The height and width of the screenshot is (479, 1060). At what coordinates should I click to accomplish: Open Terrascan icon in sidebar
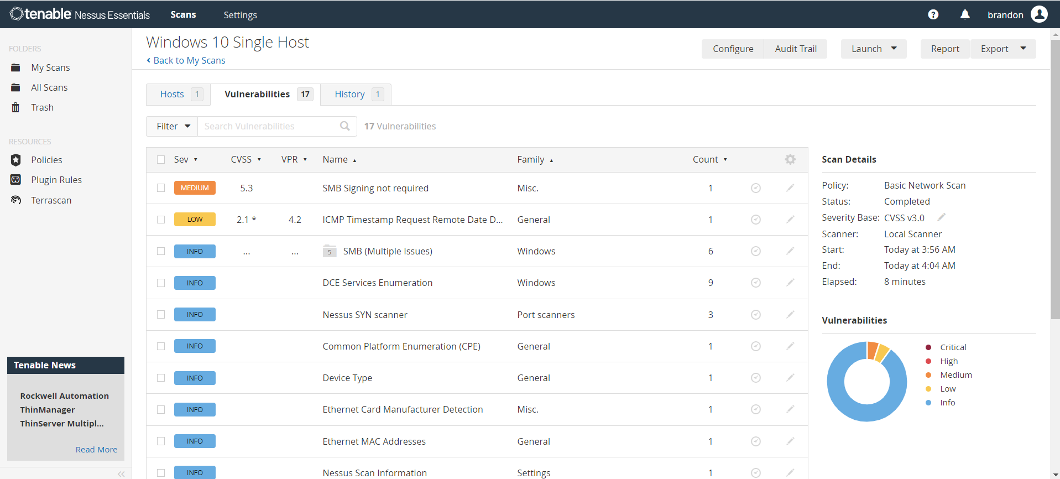point(15,200)
